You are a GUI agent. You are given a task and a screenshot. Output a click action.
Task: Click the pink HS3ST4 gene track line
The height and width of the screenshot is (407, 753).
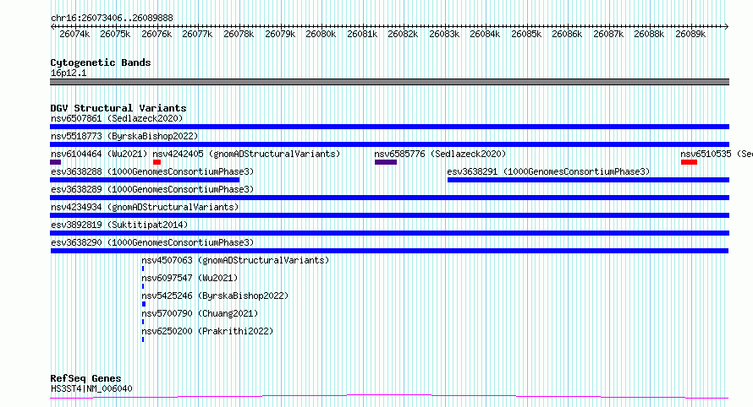(x=389, y=397)
